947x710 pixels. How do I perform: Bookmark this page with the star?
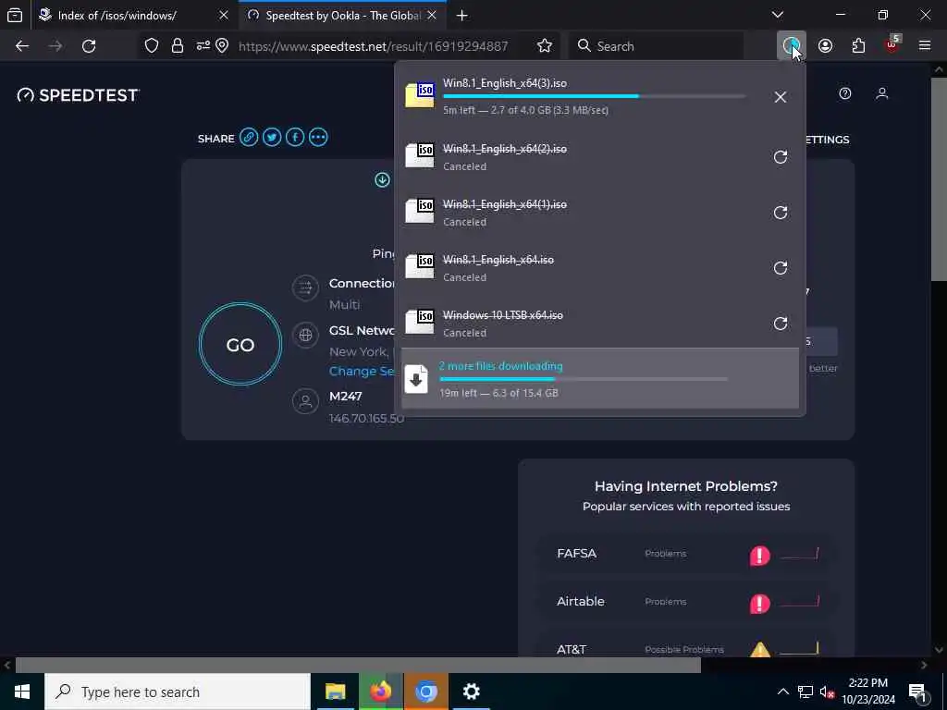click(x=544, y=46)
